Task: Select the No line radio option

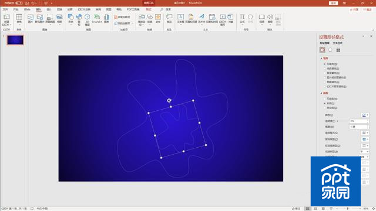Action: click(x=331, y=99)
